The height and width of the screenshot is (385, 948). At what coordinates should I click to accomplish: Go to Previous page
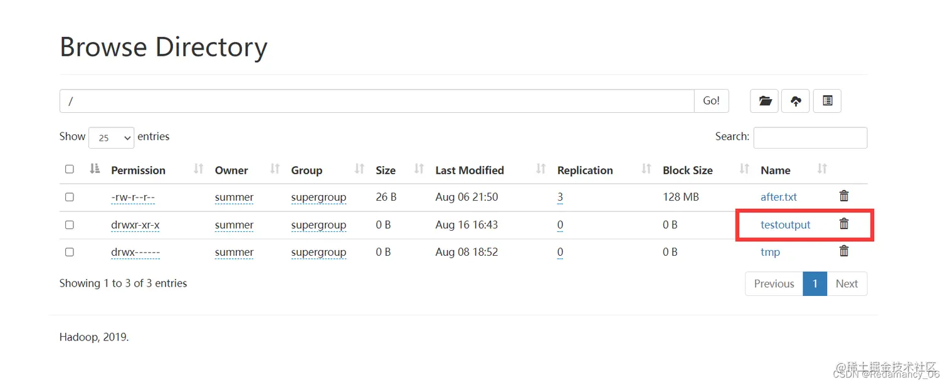(x=774, y=283)
